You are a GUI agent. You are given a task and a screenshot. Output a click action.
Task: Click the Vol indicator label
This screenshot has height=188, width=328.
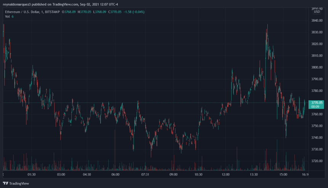point(7,16)
